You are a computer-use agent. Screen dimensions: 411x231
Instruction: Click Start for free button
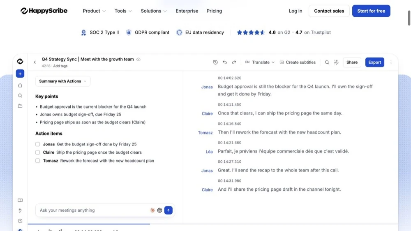click(371, 11)
